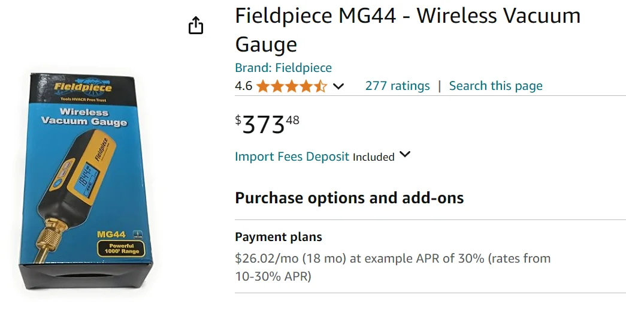Click the $373.48 price
Viewport: 626px width, 313px height.
coord(267,124)
